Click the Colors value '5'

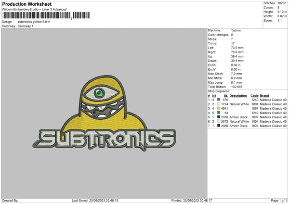278,8
